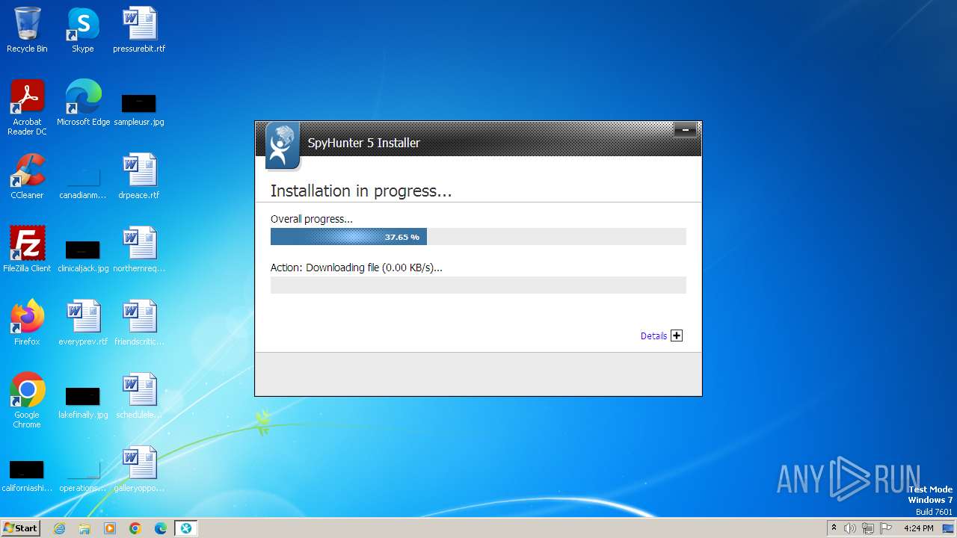The height and width of the screenshot is (538, 957).
Task: Click the Installation in progress heading
Action: (x=361, y=191)
